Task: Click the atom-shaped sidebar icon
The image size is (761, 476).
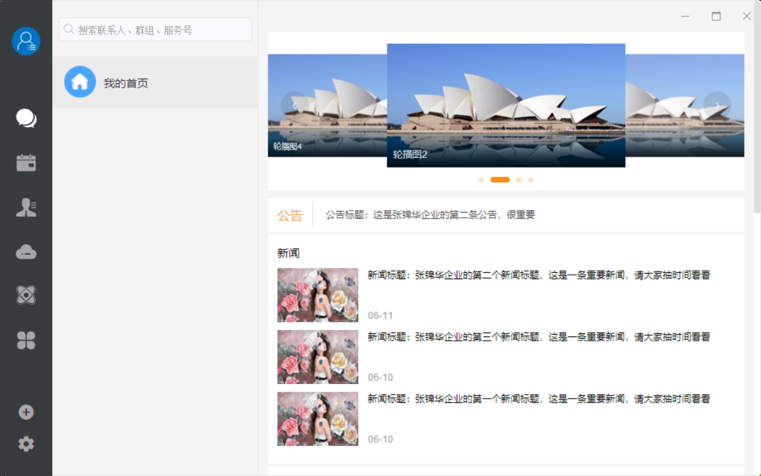Action: tap(26, 295)
